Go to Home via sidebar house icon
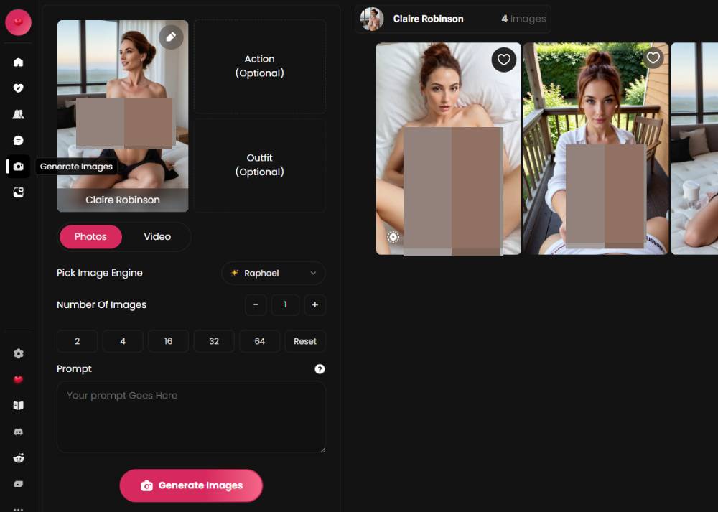 (19, 62)
